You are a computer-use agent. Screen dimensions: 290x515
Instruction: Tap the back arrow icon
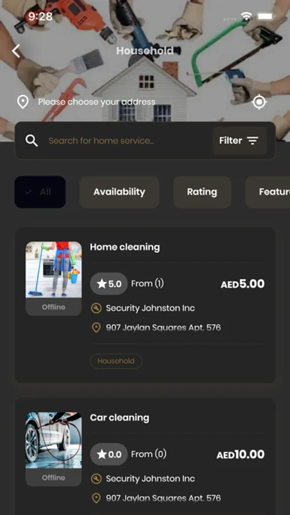pyautogui.click(x=16, y=51)
